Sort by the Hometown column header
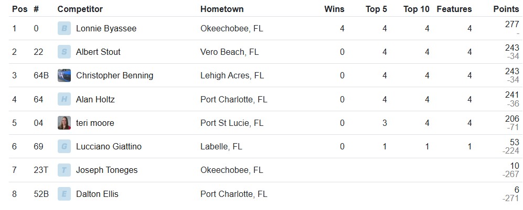The height and width of the screenshot is (210, 523). tap(222, 9)
